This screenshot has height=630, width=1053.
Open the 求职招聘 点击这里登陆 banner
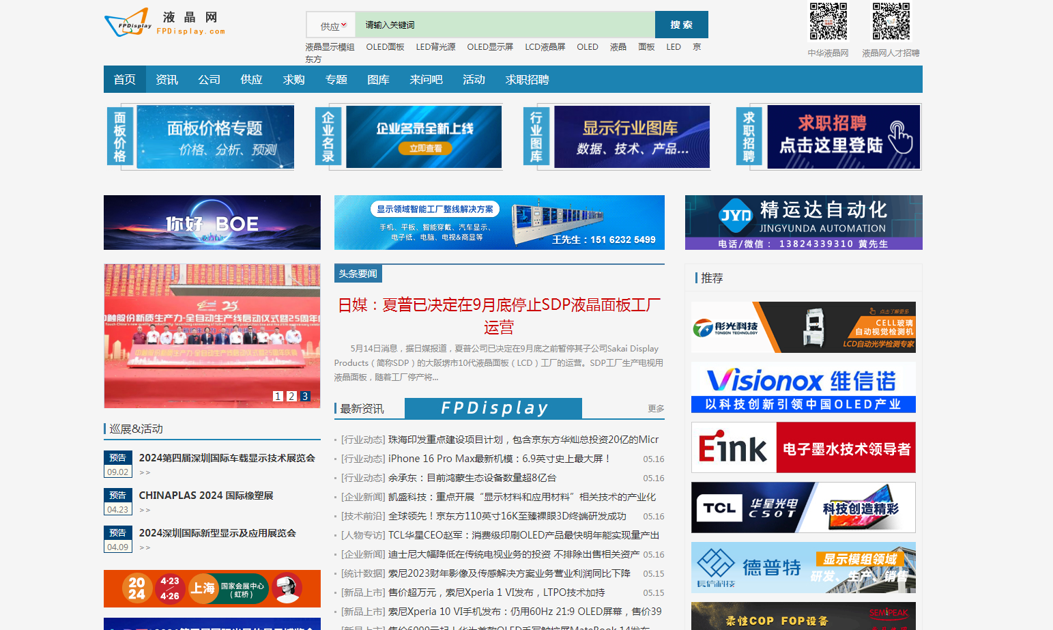click(828, 137)
